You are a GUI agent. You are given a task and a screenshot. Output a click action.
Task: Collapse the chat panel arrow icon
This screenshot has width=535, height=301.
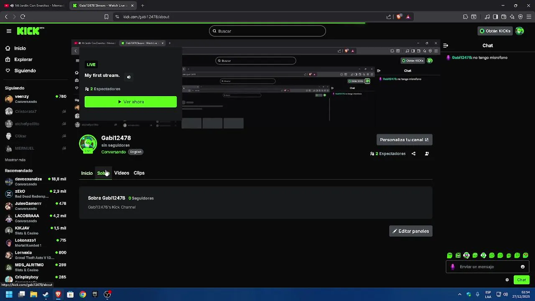[x=446, y=46]
